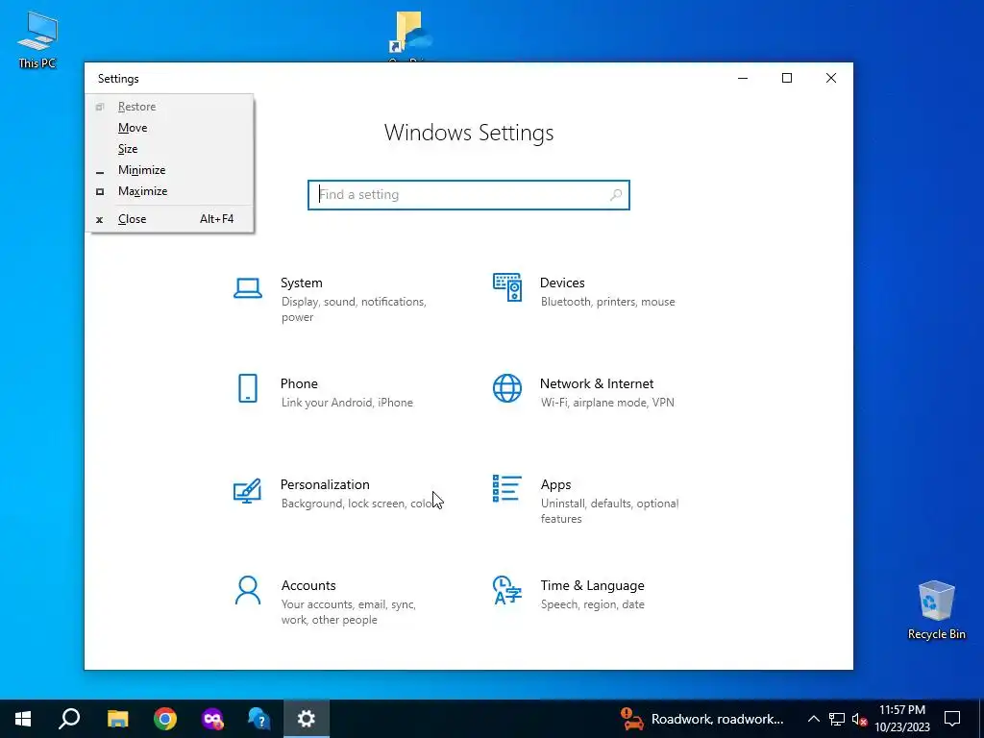This screenshot has height=738, width=984.
Task: Open the System settings heading
Action: (x=301, y=283)
